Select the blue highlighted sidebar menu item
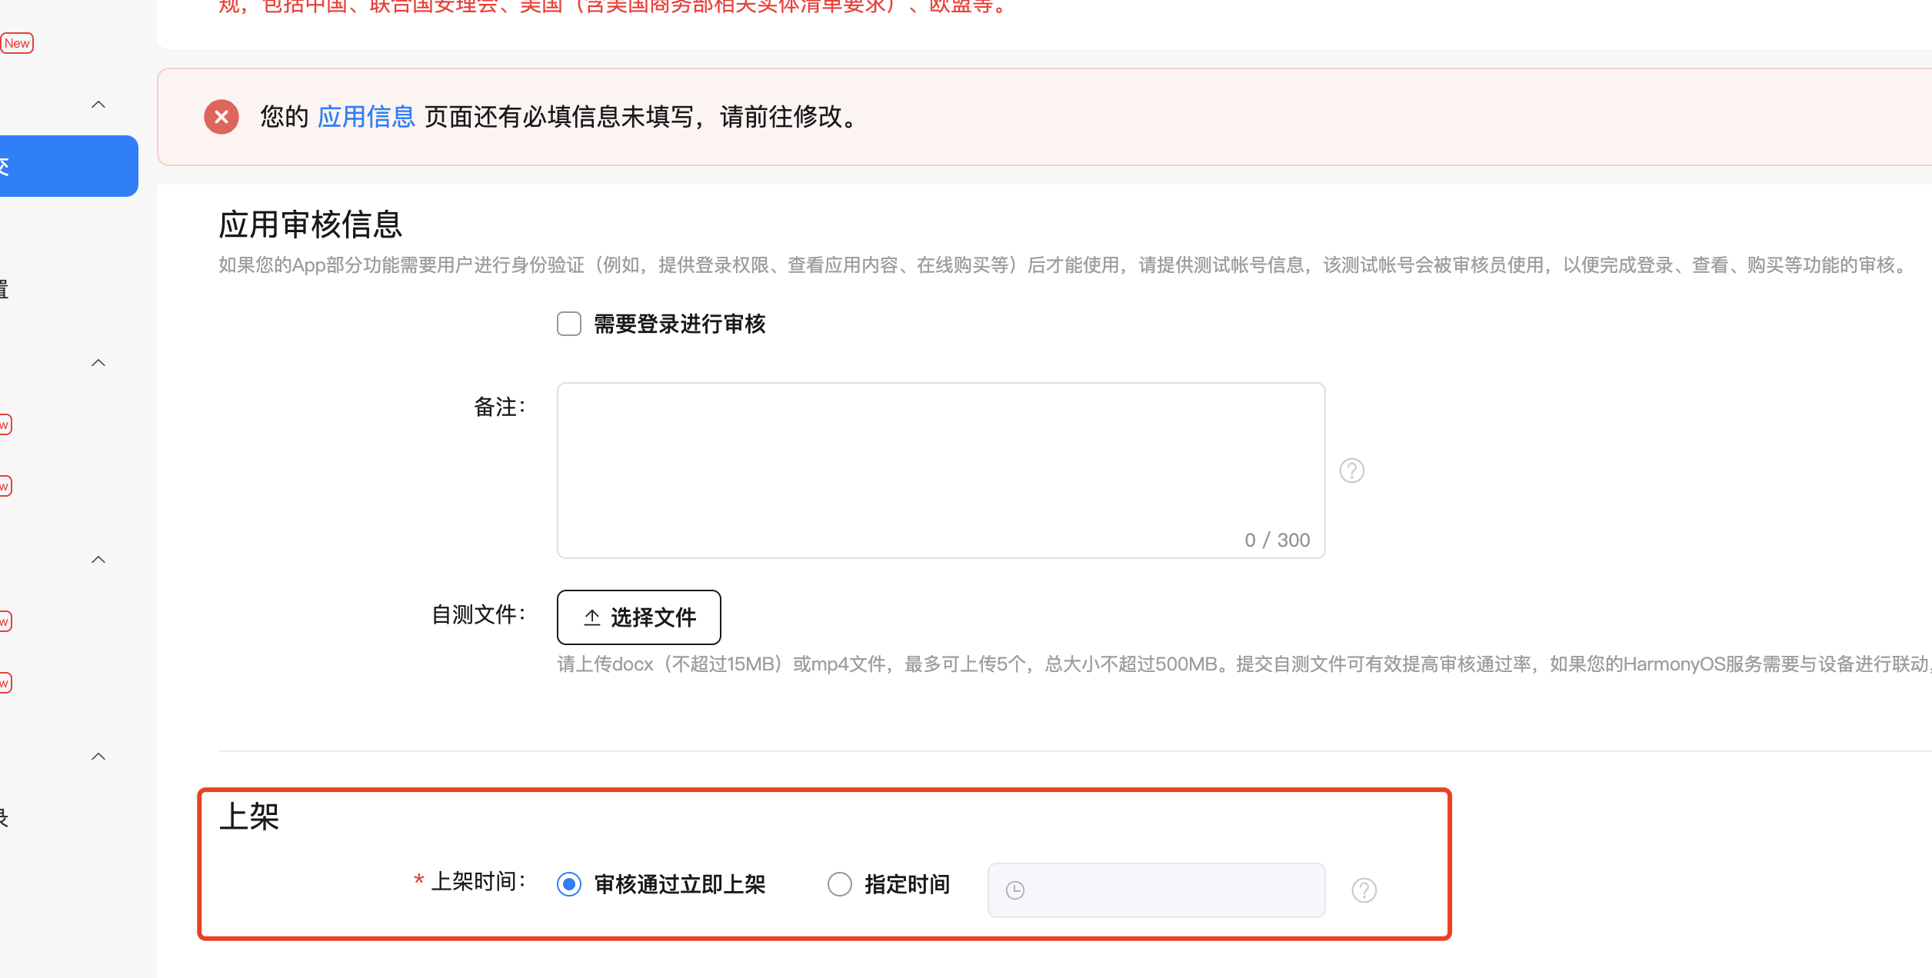The image size is (1932, 978). click(68, 166)
